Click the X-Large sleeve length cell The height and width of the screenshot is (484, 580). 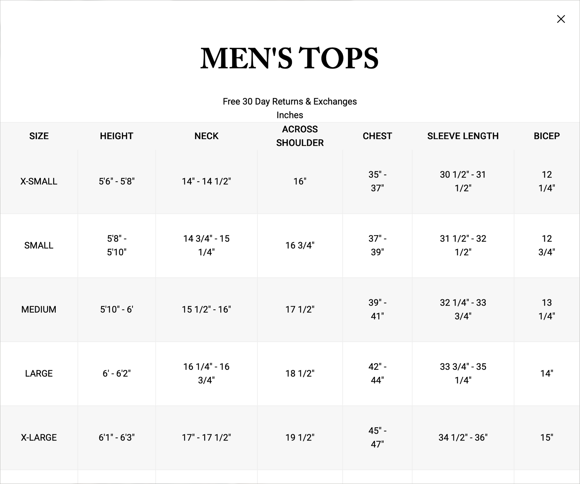coord(463,438)
